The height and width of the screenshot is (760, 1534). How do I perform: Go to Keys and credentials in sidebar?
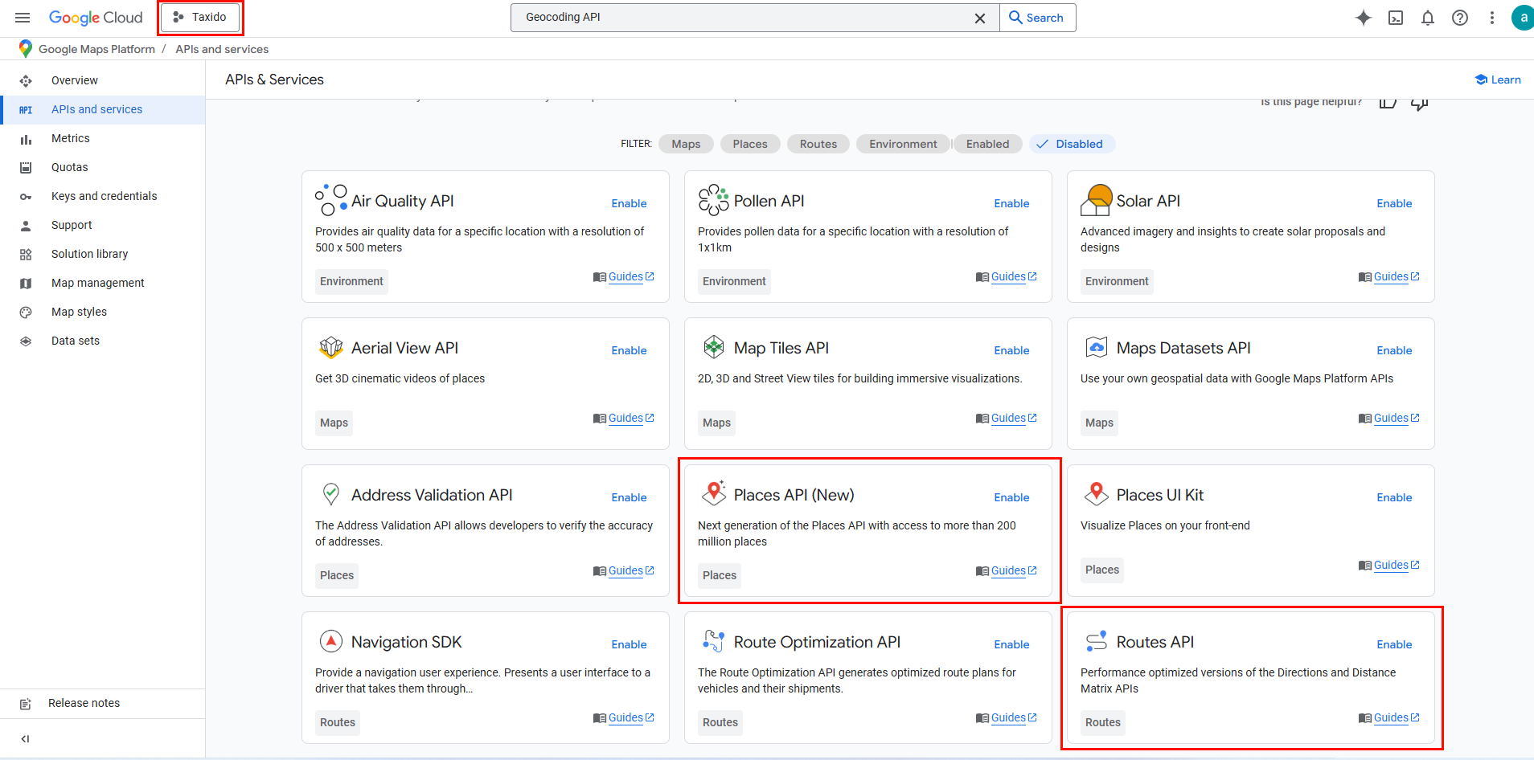coord(104,196)
